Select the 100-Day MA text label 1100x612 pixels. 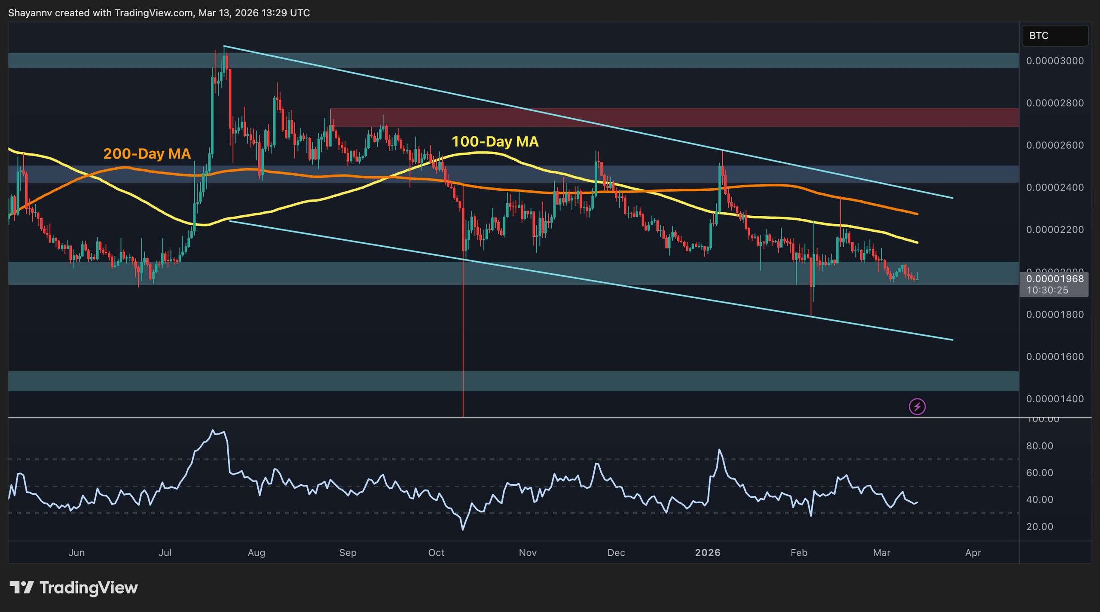(495, 141)
